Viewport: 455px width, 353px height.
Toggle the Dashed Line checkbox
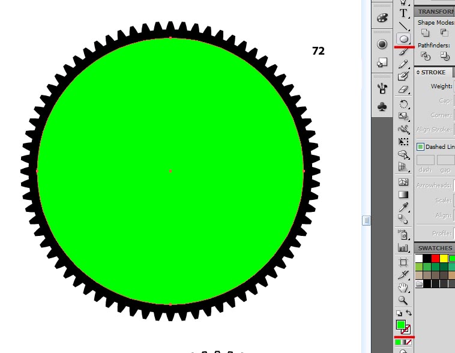420,147
